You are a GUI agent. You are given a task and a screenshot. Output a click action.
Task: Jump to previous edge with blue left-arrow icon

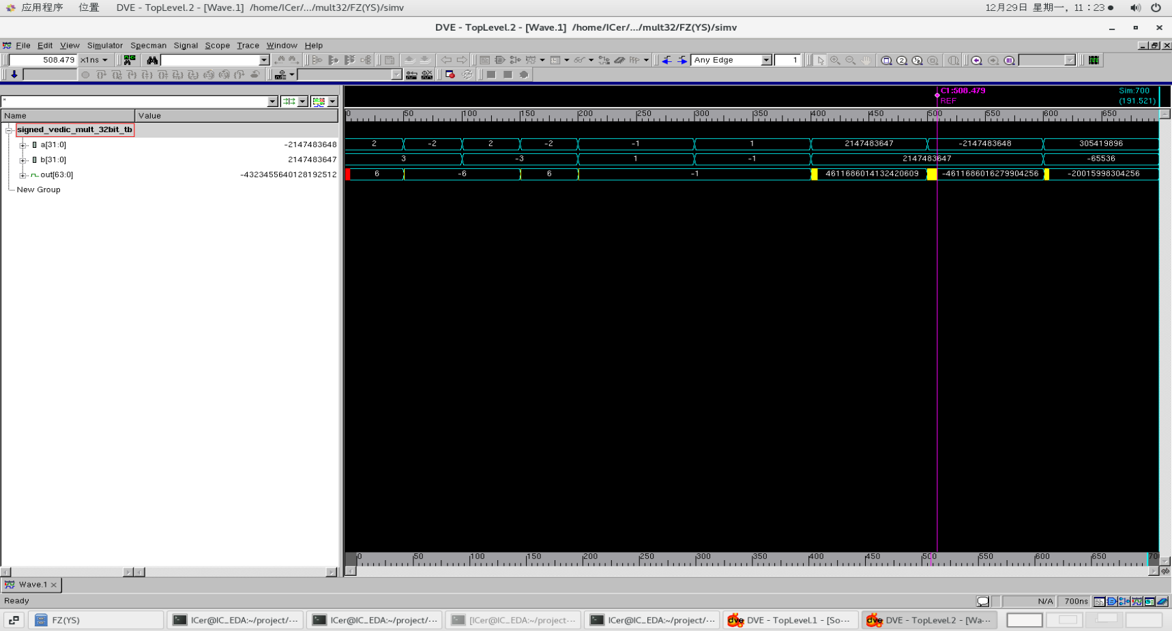point(666,60)
